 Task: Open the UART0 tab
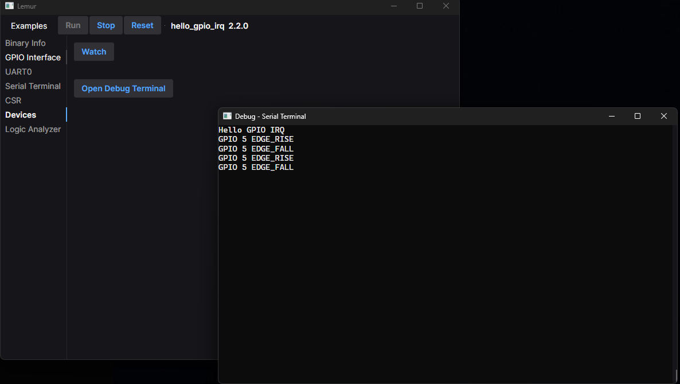(18, 72)
